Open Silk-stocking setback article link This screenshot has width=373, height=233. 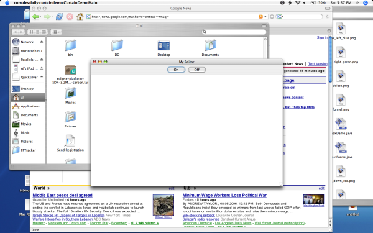(x=199, y=215)
